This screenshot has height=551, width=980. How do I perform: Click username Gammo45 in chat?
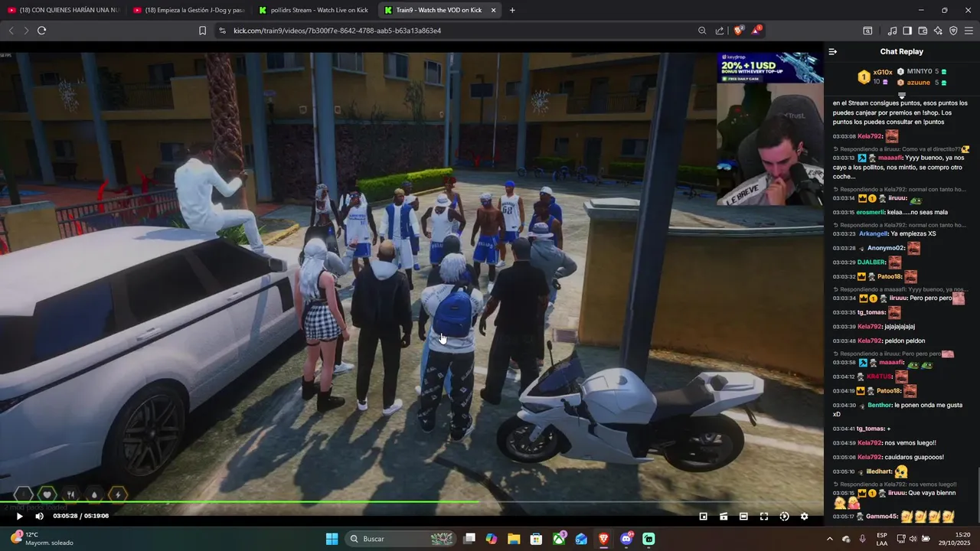tap(881, 517)
